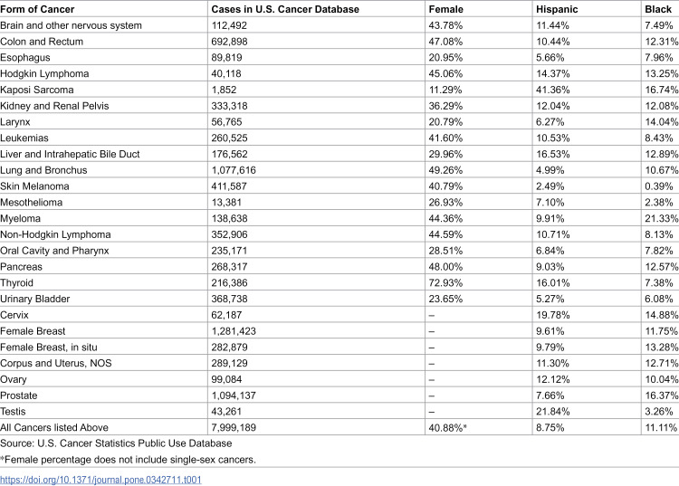Click the Myeloma Black percentage 21.33%
Screen dimensions: 679x486
point(661,218)
